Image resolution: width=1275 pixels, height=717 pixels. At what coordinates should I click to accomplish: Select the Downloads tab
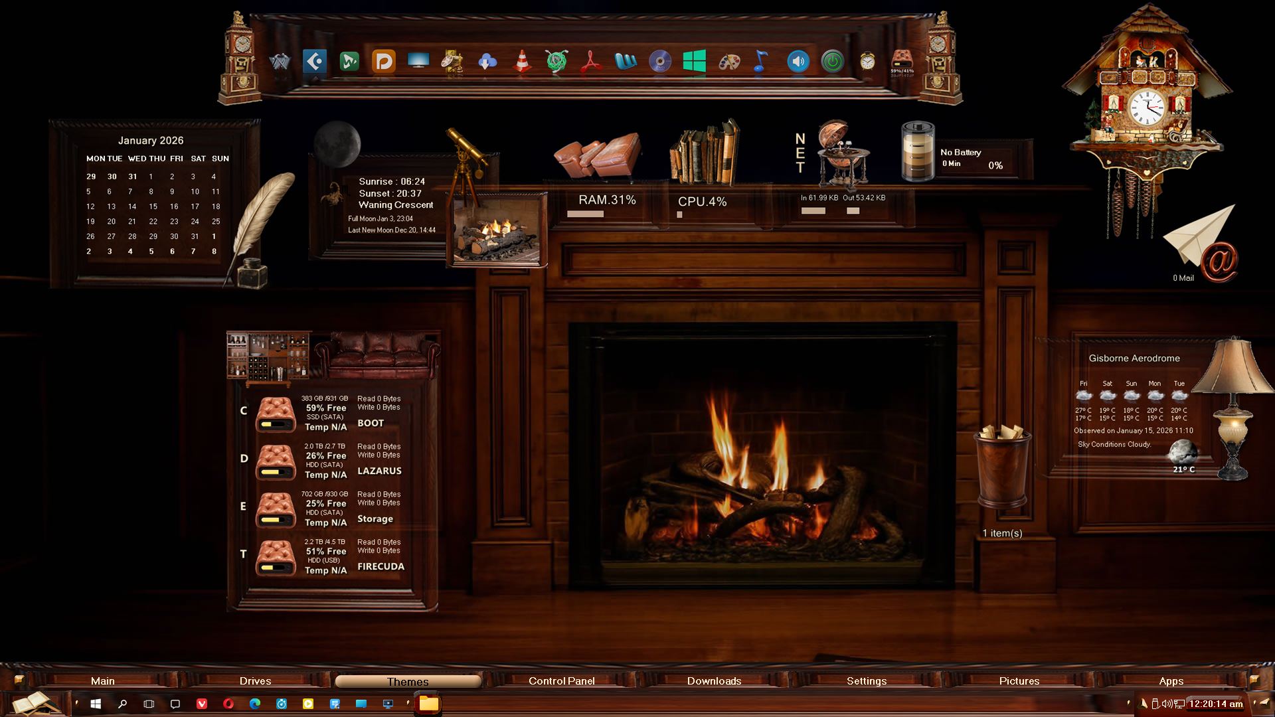click(x=714, y=681)
